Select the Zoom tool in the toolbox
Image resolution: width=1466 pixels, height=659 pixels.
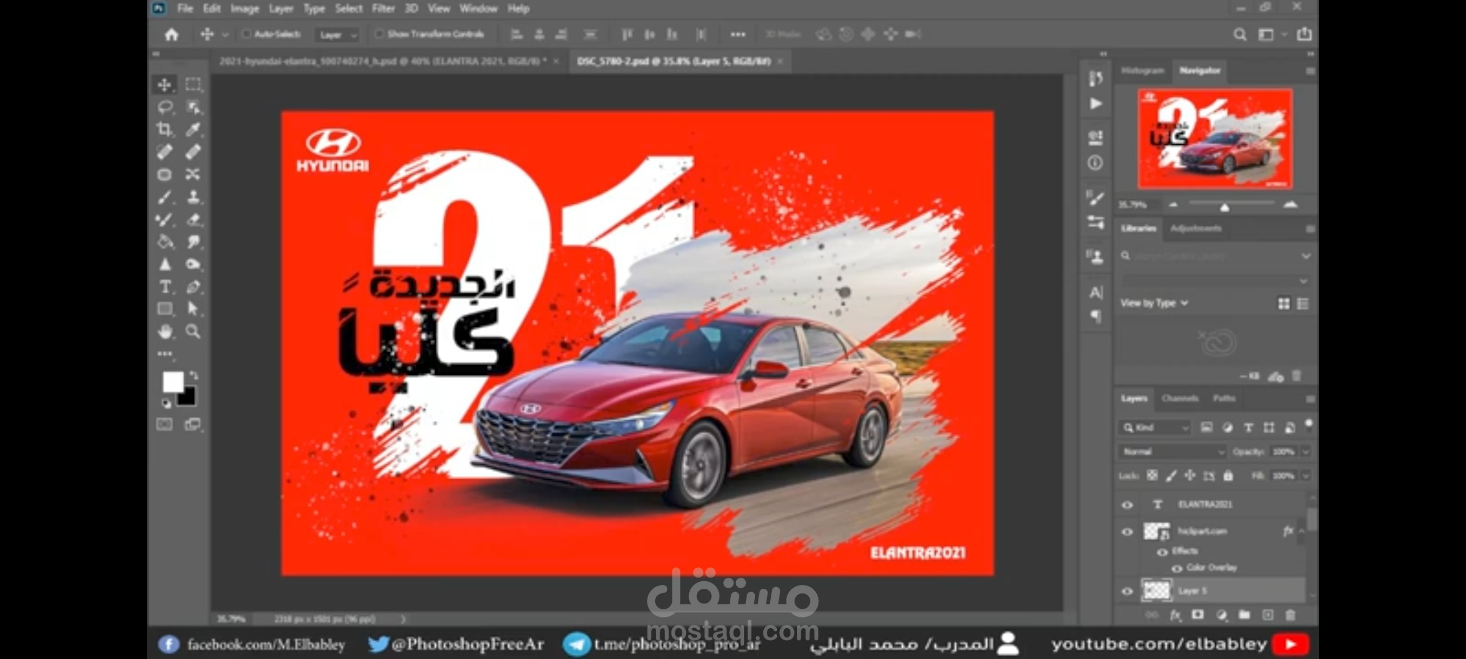[193, 332]
